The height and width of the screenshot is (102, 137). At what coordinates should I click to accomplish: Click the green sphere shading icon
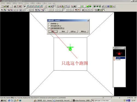click(87, 6)
